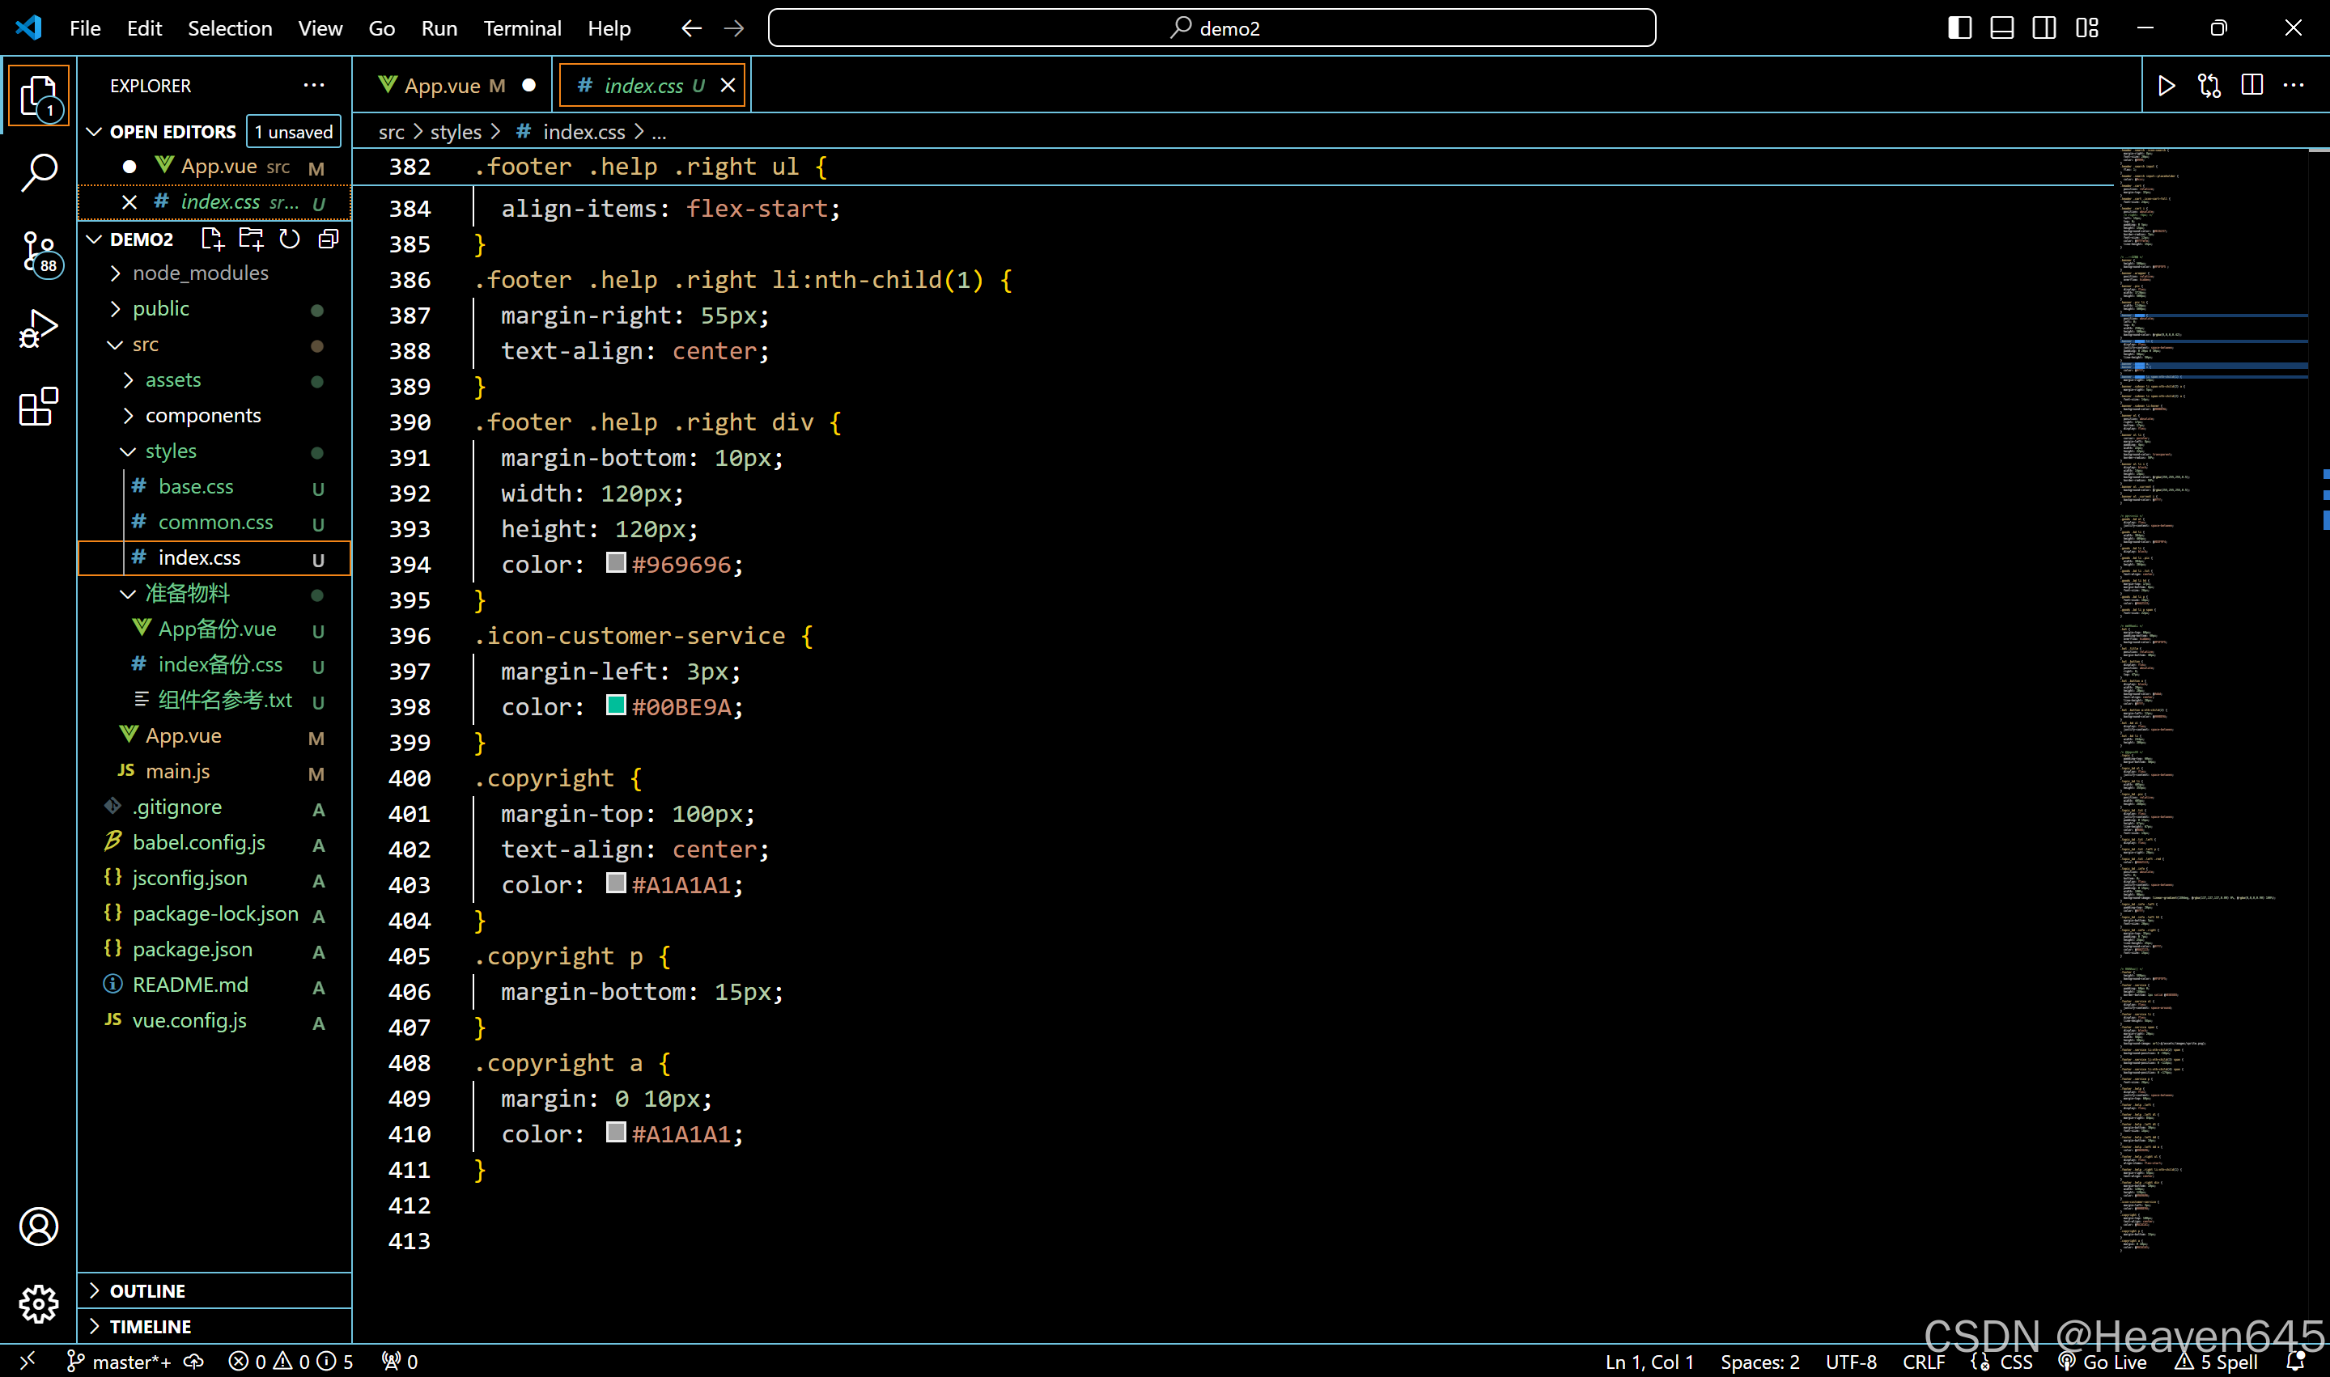Viewport: 2330px width, 1377px height.
Task: Click the master branch status item
Action: pyautogui.click(x=120, y=1362)
